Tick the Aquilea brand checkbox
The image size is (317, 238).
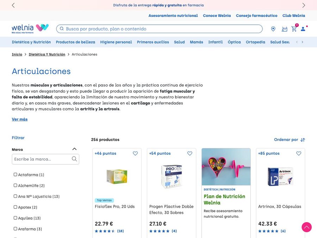tap(15, 218)
